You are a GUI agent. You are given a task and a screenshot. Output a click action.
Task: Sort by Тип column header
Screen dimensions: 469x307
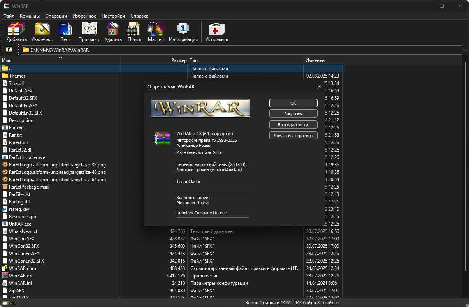246,60
